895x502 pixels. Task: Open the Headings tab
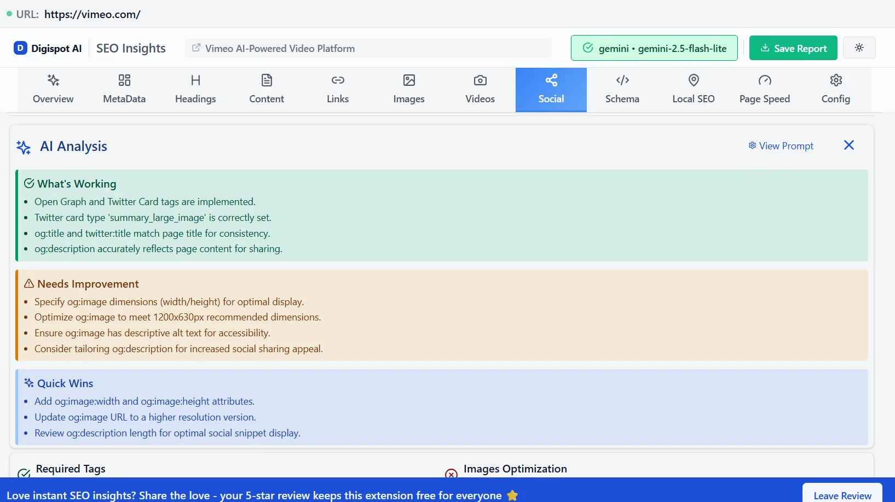(x=195, y=90)
